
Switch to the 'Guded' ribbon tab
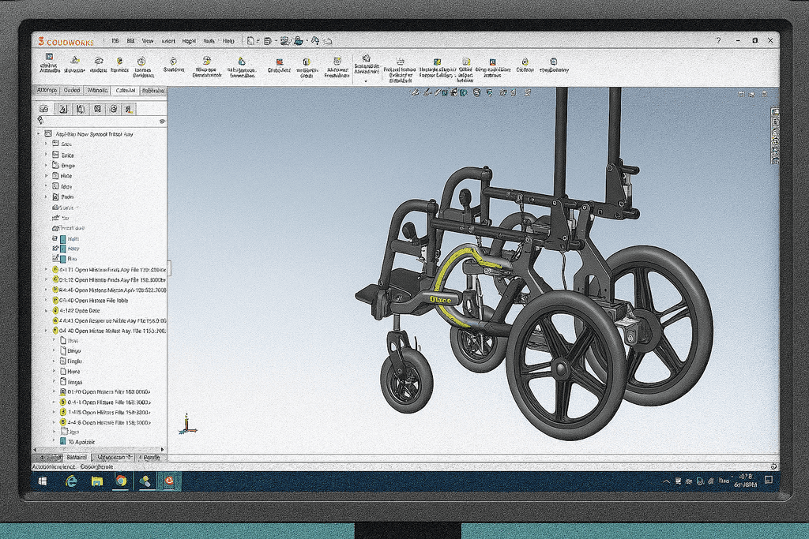click(x=72, y=91)
